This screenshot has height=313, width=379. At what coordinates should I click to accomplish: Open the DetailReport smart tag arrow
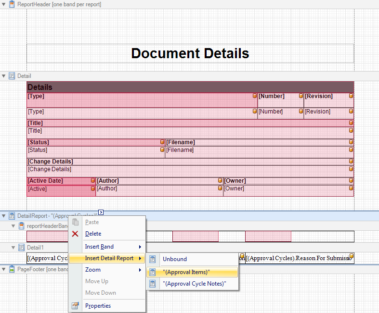click(x=101, y=212)
